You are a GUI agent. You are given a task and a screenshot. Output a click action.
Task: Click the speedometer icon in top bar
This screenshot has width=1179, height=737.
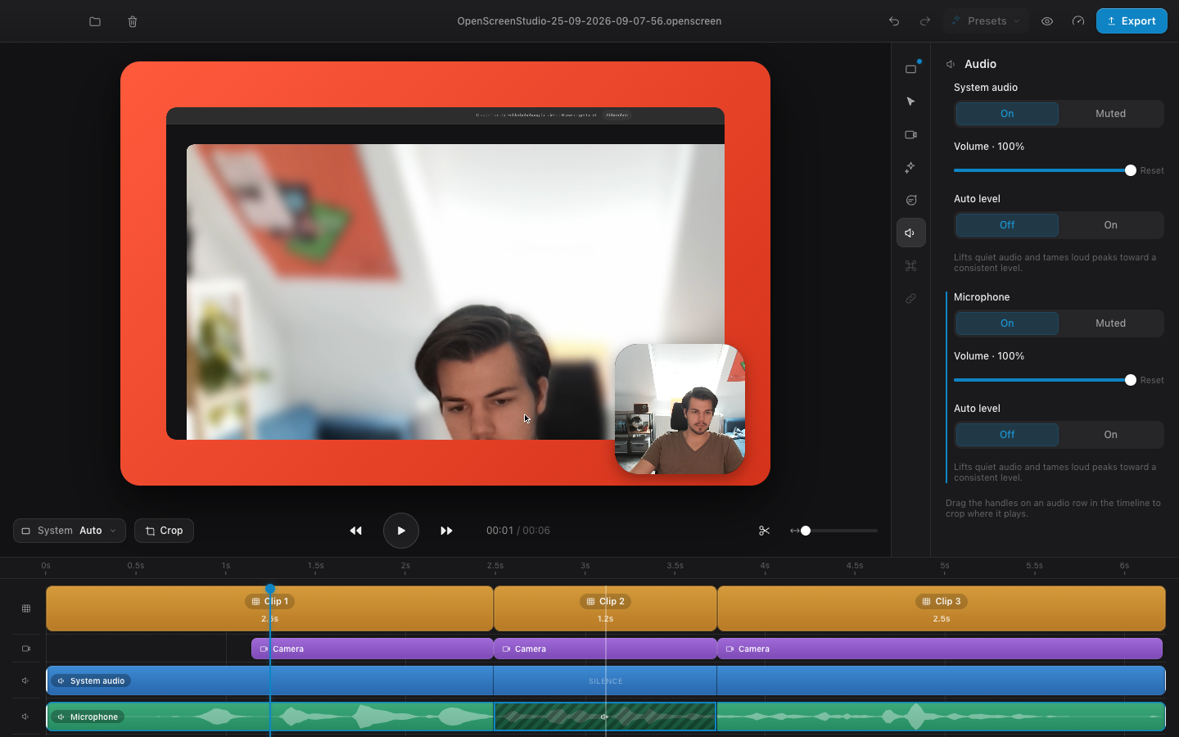click(x=1078, y=21)
